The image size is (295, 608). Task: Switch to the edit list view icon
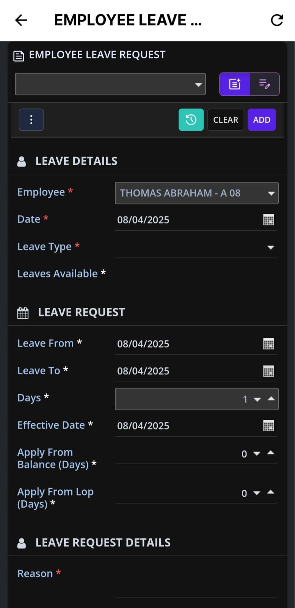tap(265, 84)
